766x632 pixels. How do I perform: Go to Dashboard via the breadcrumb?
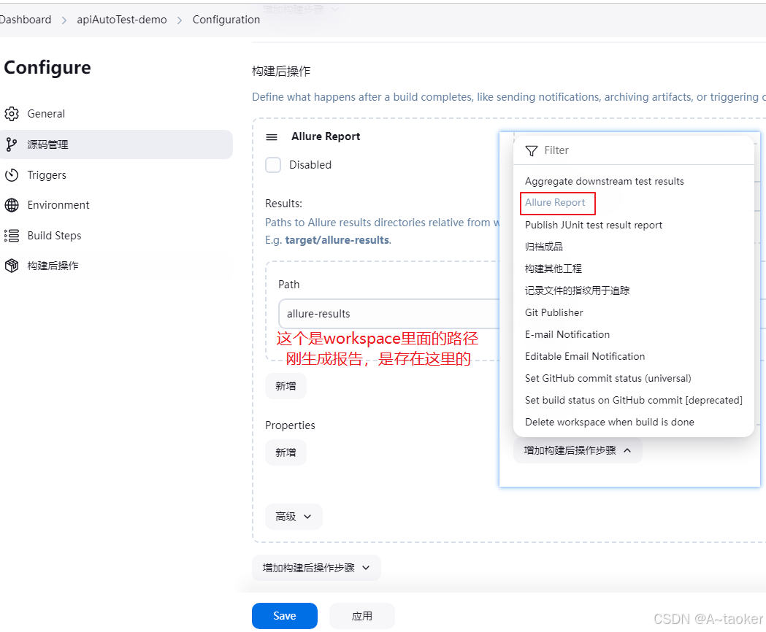[25, 20]
